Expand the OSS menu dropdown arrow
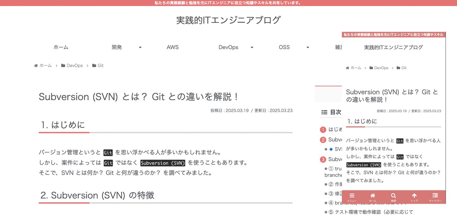Image resolution: width=457 pixels, height=215 pixels. pos(308,48)
